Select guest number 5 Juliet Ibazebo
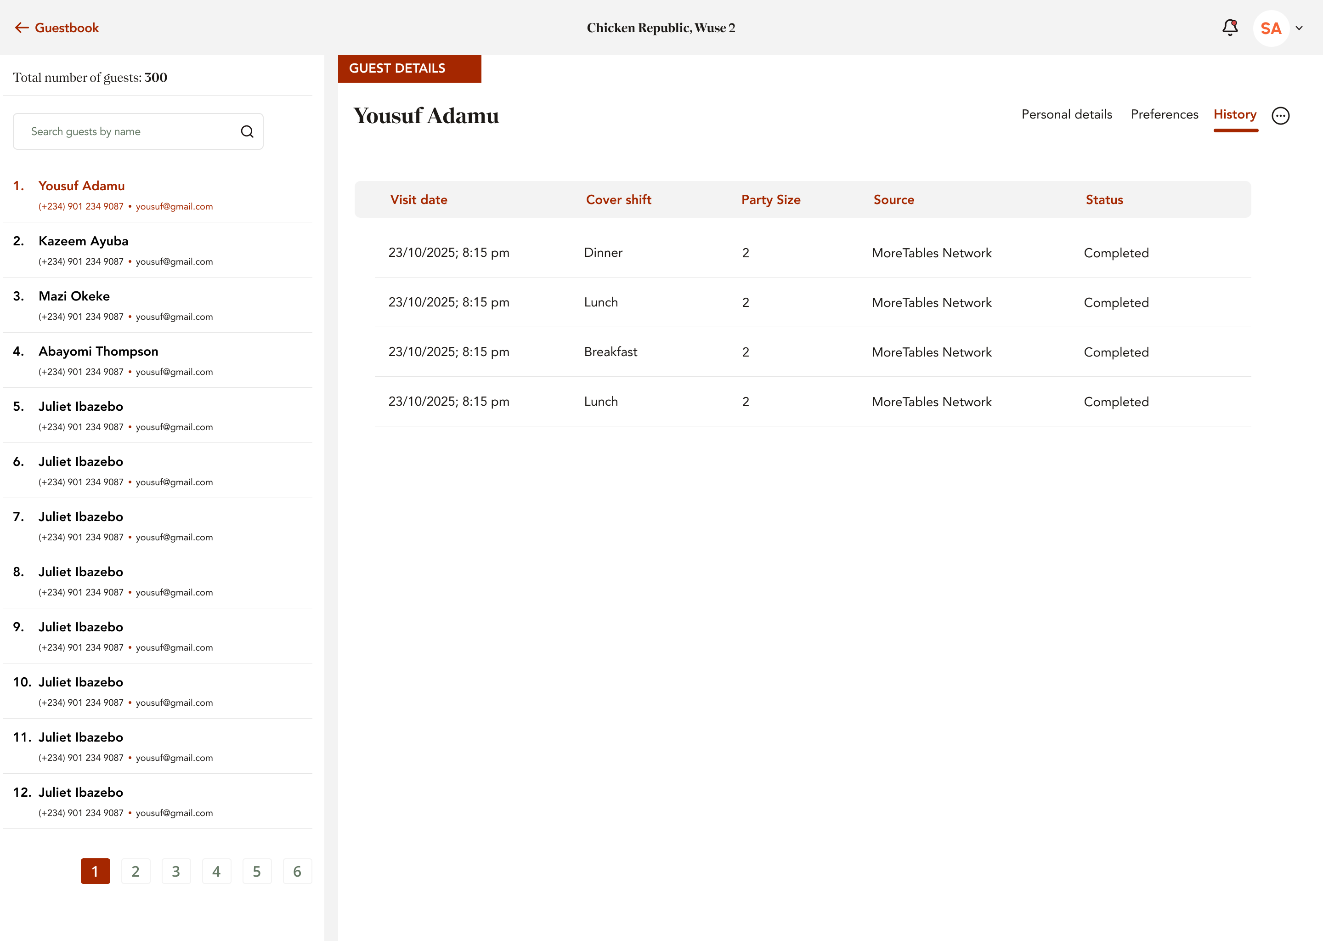 [158, 415]
